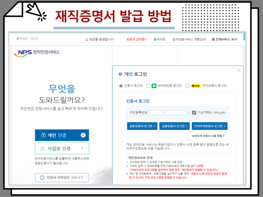Click the 개인 로그인 popup title
Screen dimensions: 263x197
pyautogui.click(x=136, y=74)
